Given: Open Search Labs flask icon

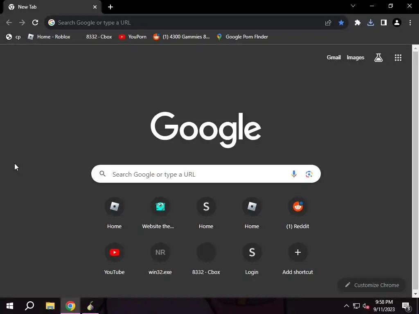Looking at the screenshot, I should [378, 57].
